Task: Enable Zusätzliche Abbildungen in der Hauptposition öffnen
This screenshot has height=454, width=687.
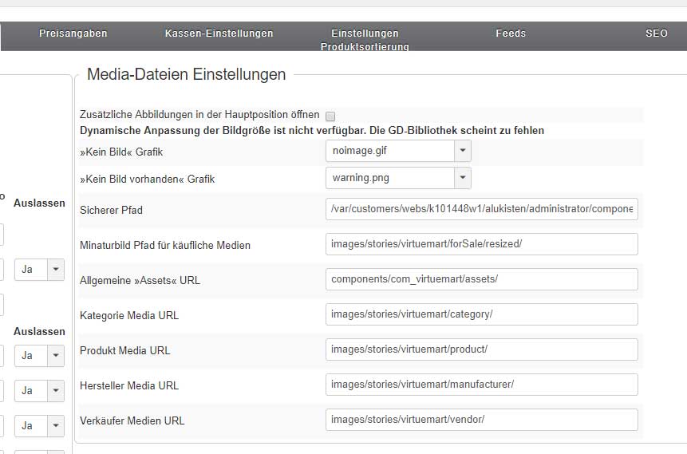Action: tap(330, 116)
